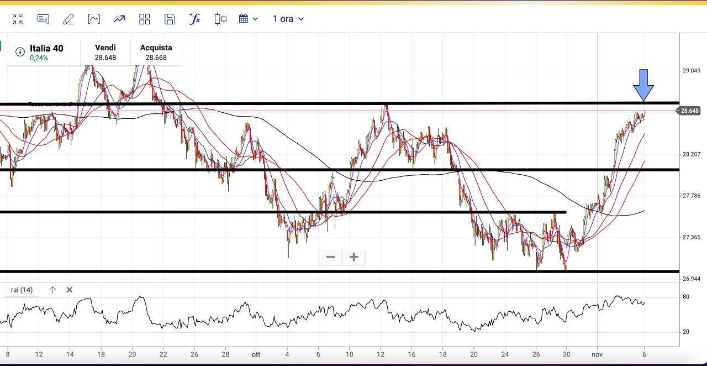Open the four-square layout grid icon
Image resolution: width=707 pixels, height=366 pixels.
coord(145,19)
